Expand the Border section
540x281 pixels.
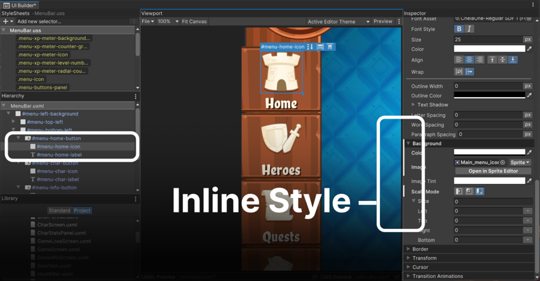pos(420,249)
